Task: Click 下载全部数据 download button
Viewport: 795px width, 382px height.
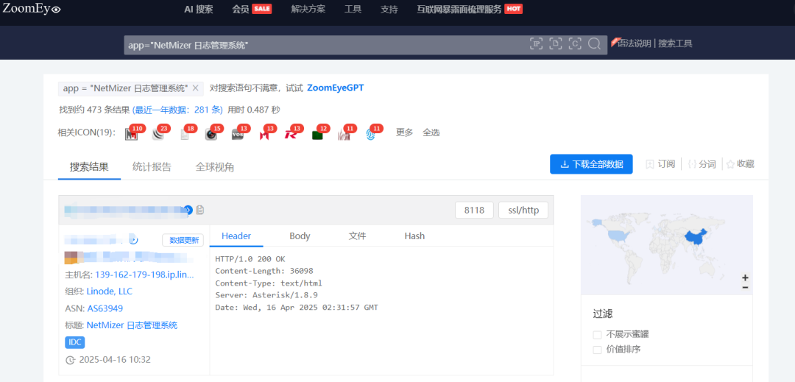Action: click(591, 164)
